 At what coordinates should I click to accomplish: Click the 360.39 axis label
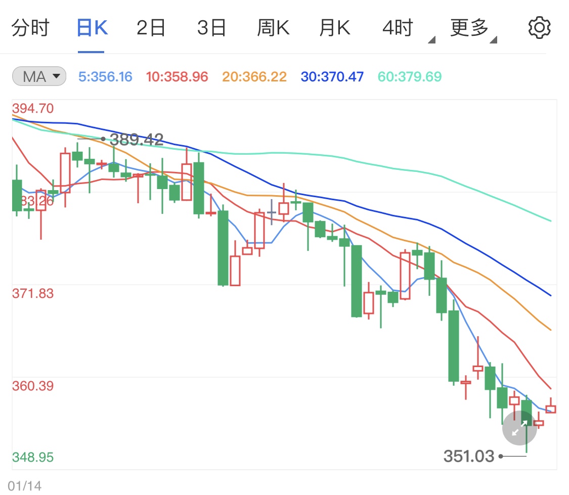tap(33, 386)
